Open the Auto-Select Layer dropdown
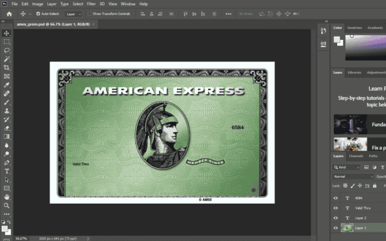 pyautogui.click(x=73, y=14)
